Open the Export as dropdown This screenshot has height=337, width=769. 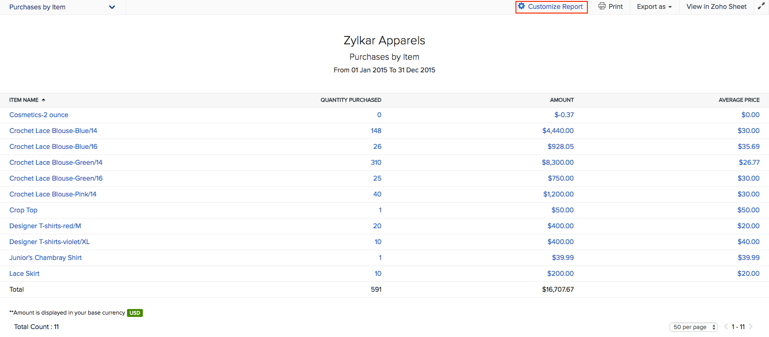click(654, 7)
